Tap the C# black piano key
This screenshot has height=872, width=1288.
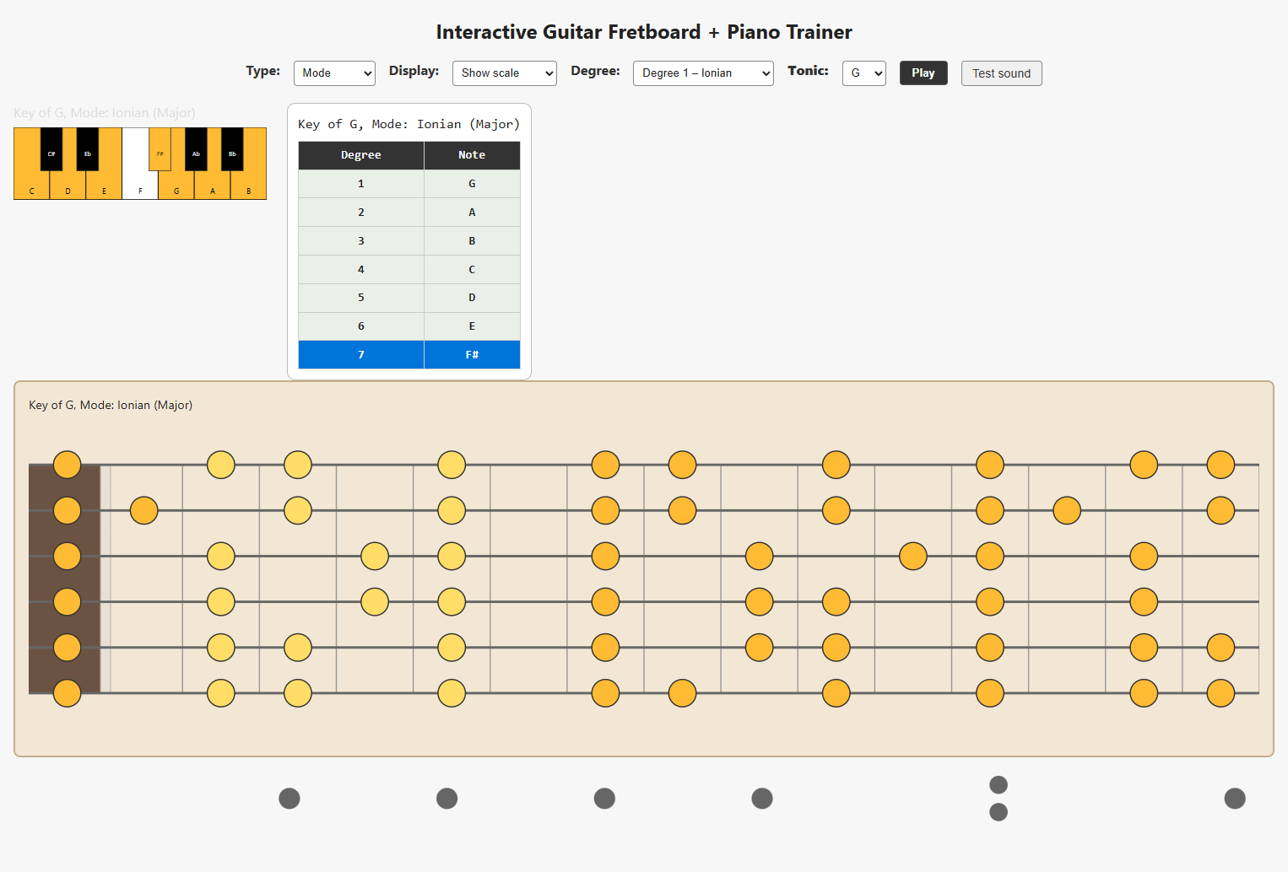(x=51, y=149)
